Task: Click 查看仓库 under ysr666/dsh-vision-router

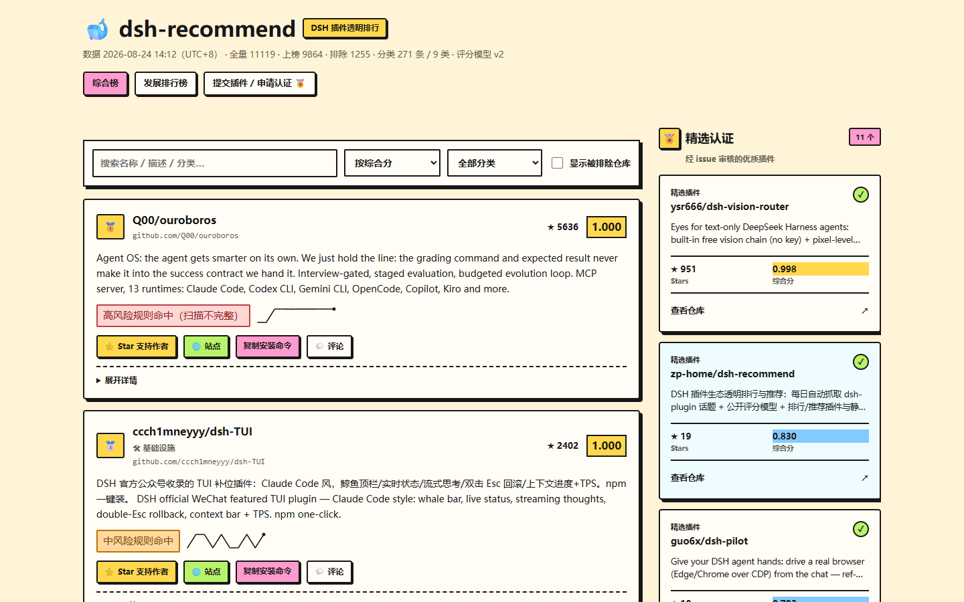Action: pyautogui.click(x=770, y=310)
